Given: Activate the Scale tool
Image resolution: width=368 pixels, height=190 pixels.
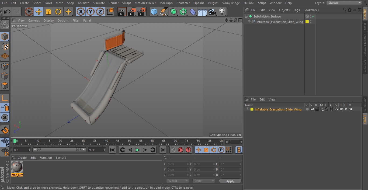Looking at the screenshot, I should click(48, 12).
